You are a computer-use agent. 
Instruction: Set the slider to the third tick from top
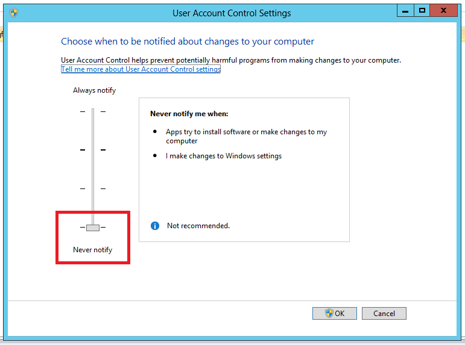(93, 188)
